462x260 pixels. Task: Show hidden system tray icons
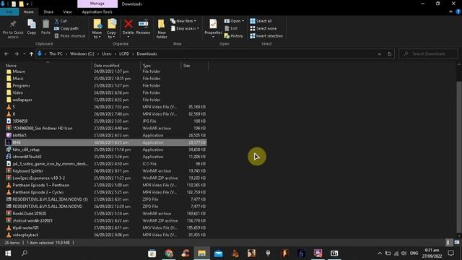point(380,253)
